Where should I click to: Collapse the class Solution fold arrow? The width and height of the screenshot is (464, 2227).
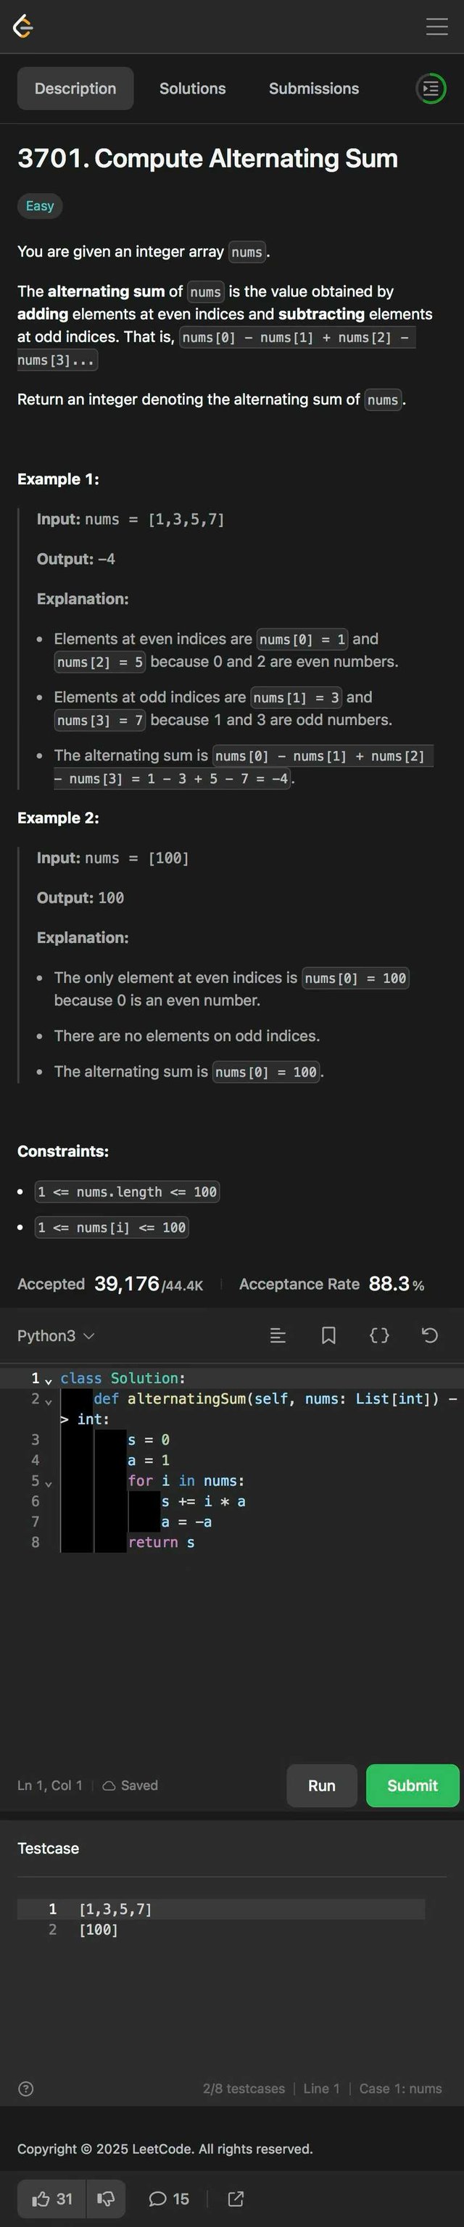pos(49,1380)
